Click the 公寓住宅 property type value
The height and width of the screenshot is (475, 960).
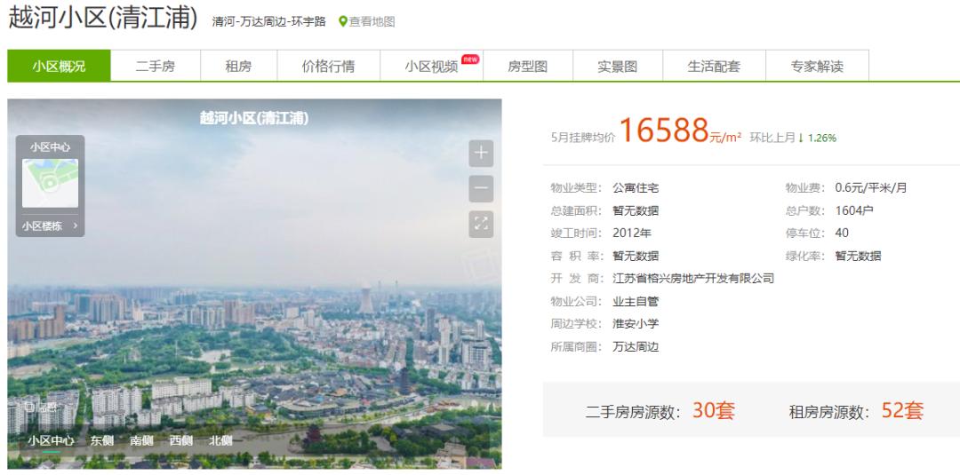click(636, 188)
